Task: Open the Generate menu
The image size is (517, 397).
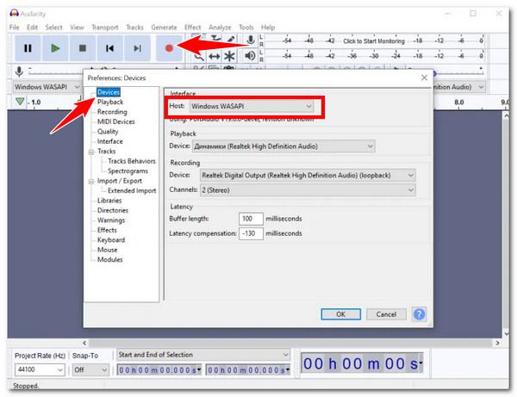Action: coord(164,28)
